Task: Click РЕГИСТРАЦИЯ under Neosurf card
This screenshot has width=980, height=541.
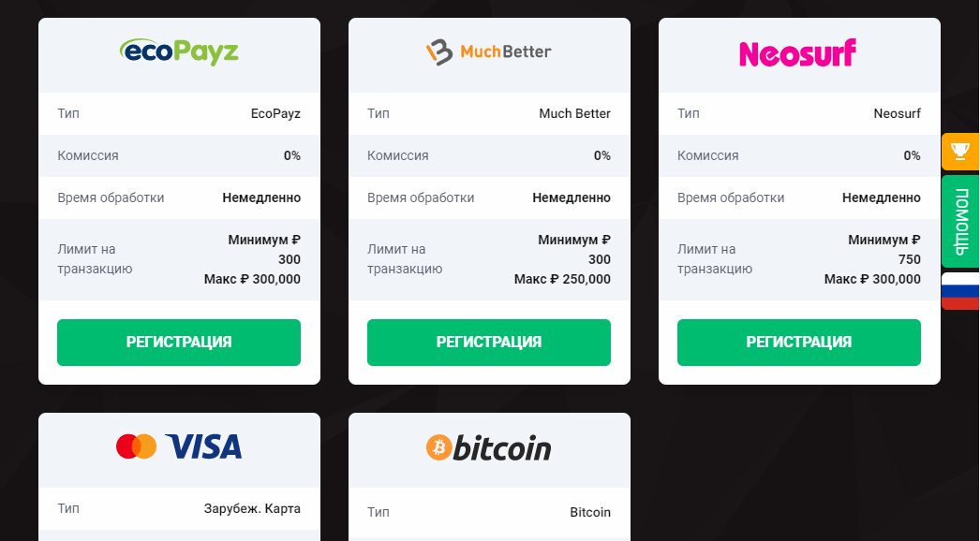Action: [799, 343]
